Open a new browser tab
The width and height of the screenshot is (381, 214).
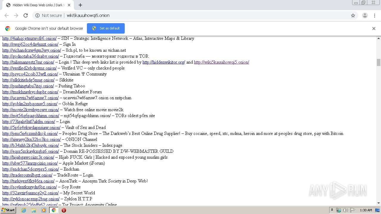coord(80,5)
